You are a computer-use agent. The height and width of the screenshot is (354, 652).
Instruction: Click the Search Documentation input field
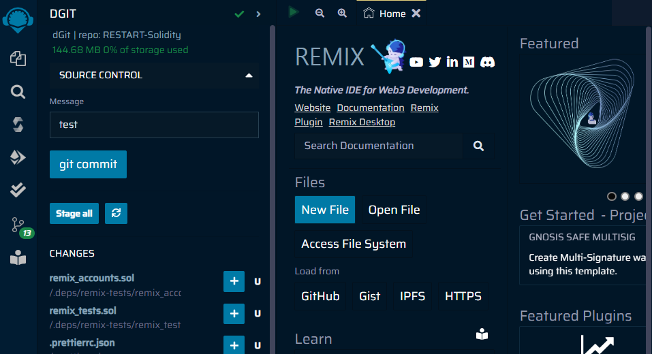(x=379, y=146)
